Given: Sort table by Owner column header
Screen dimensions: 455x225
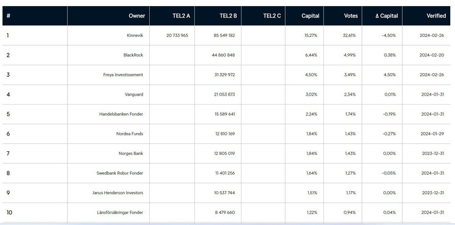Looking at the screenshot, I should click(136, 16).
